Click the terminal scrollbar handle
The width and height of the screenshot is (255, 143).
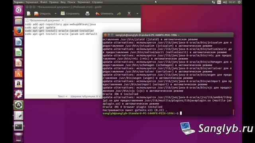233,112
